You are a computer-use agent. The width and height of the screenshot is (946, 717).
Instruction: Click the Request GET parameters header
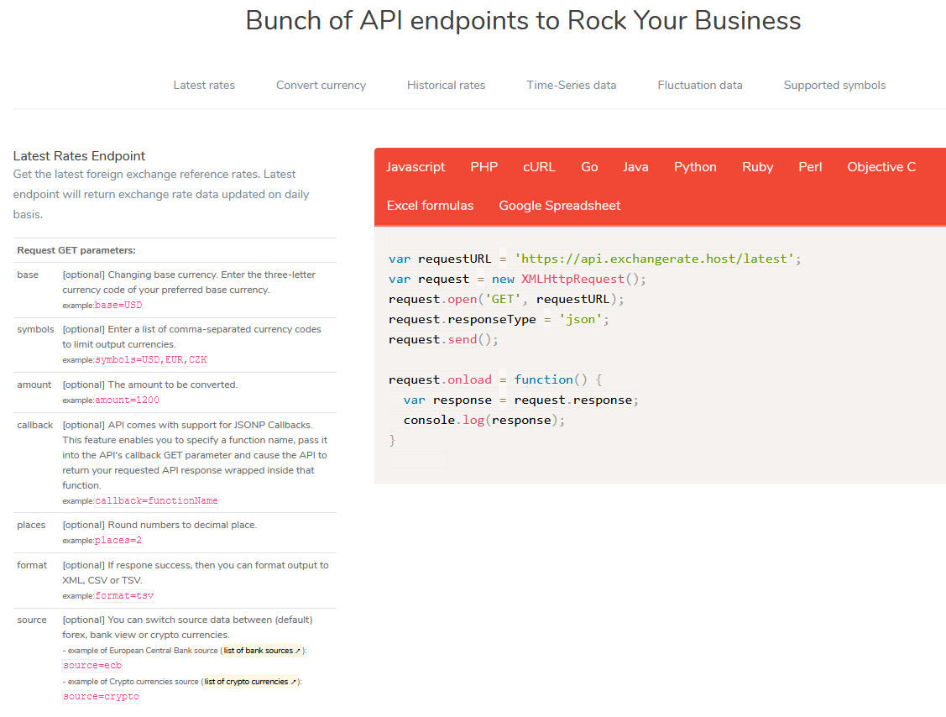point(76,250)
